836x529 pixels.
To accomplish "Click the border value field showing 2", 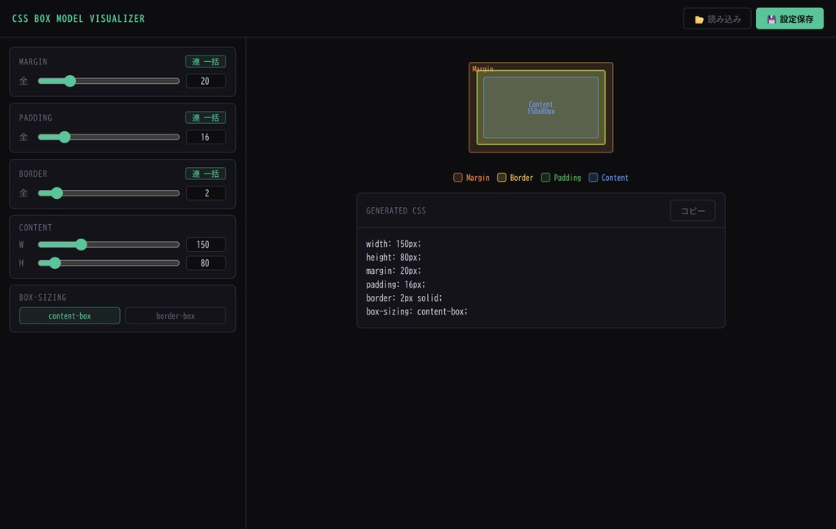I will pos(206,192).
